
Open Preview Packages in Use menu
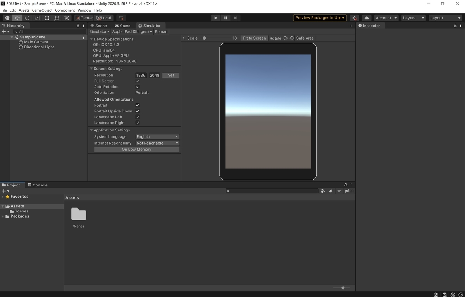(x=320, y=18)
